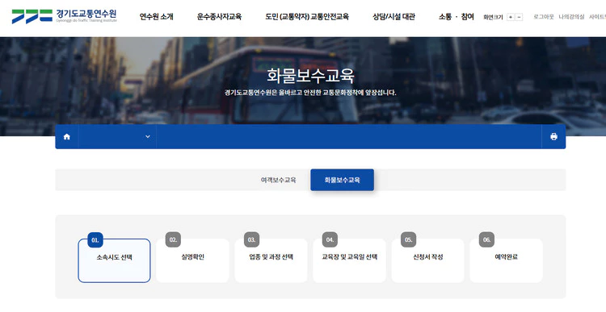The image size is (606, 312).
Task: Open the 나의강의실 link
Action: [571, 17]
